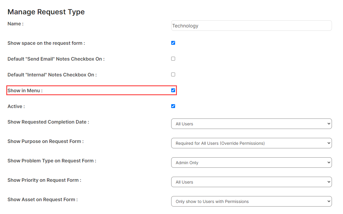Click the "Active :" label
343x214 pixels.
pyautogui.click(x=16, y=107)
